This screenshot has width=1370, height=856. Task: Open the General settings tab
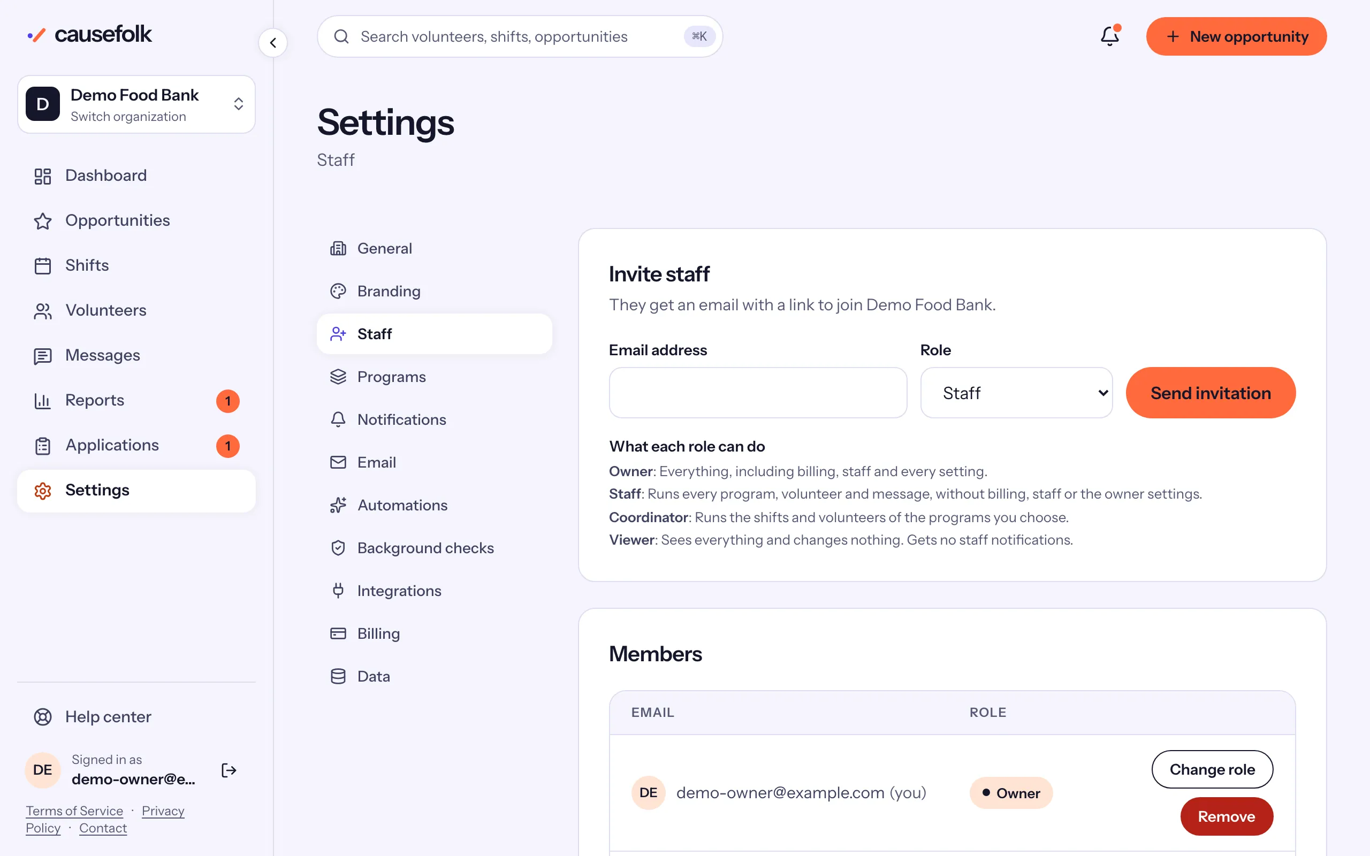pyautogui.click(x=434, y=249)
